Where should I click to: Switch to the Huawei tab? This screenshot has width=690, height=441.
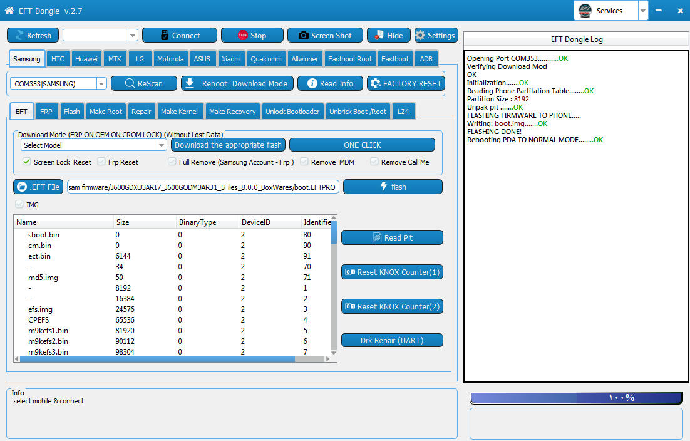coord(86,58)
